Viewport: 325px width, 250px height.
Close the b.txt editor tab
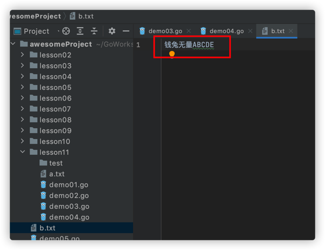[x=291, y=31]
